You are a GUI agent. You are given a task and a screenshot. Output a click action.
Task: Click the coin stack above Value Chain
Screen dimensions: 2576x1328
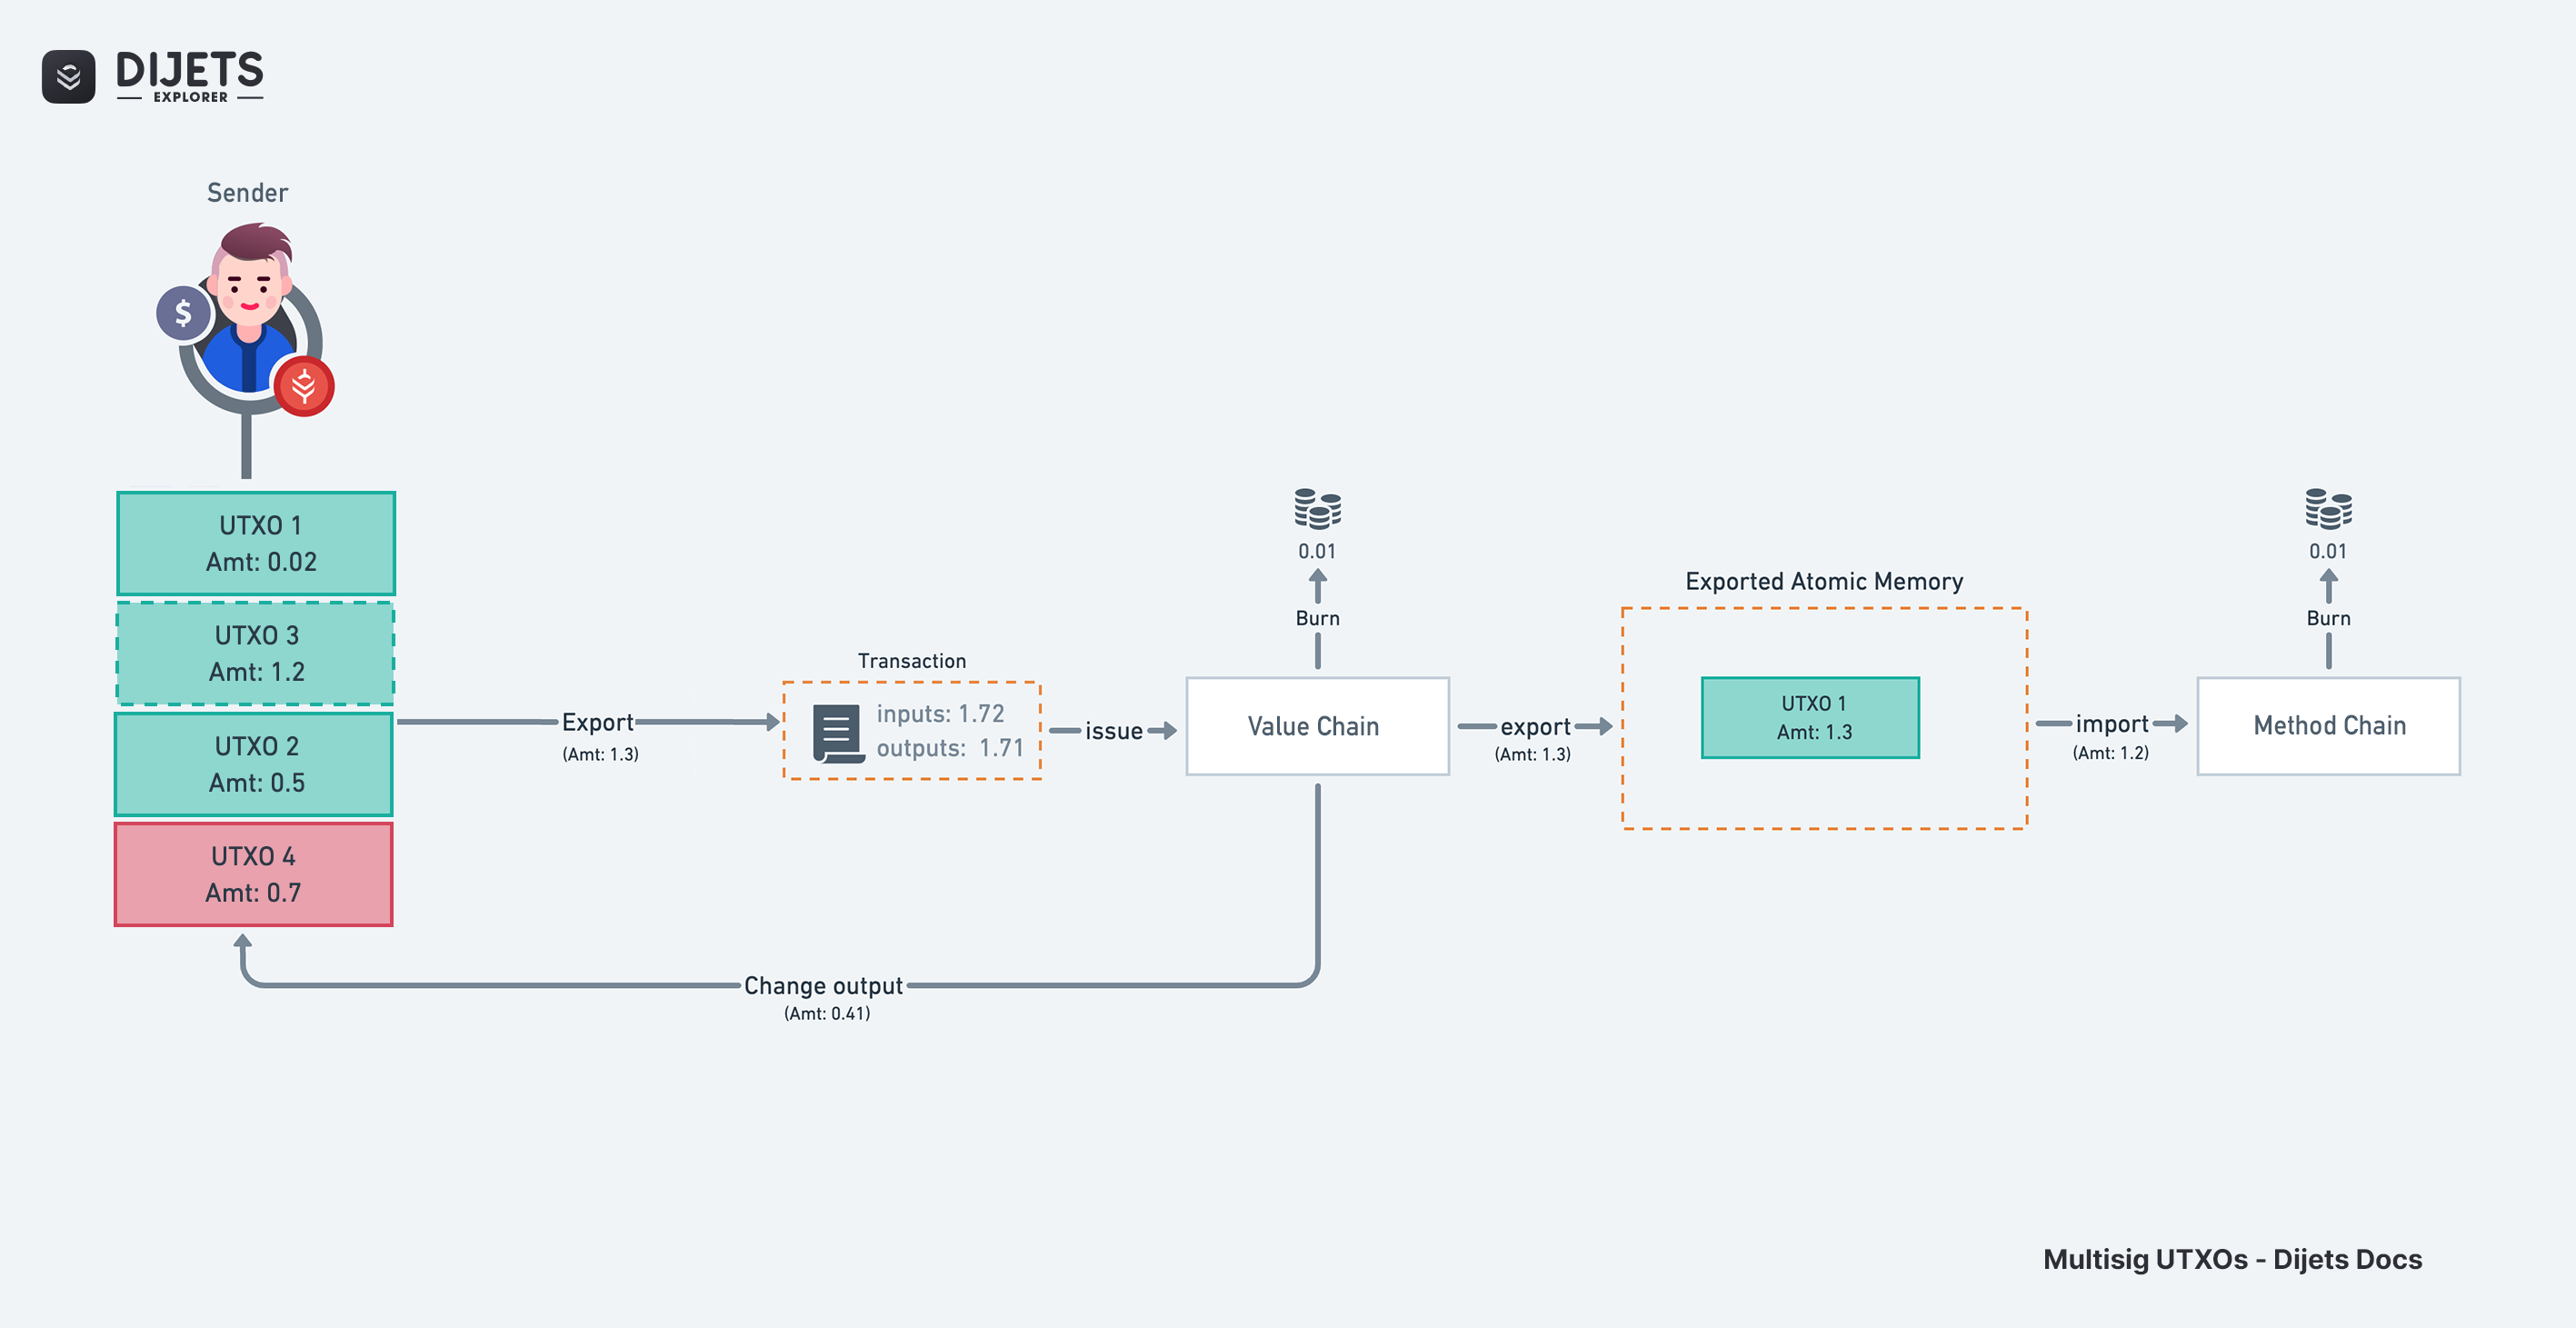point(1317,509)
